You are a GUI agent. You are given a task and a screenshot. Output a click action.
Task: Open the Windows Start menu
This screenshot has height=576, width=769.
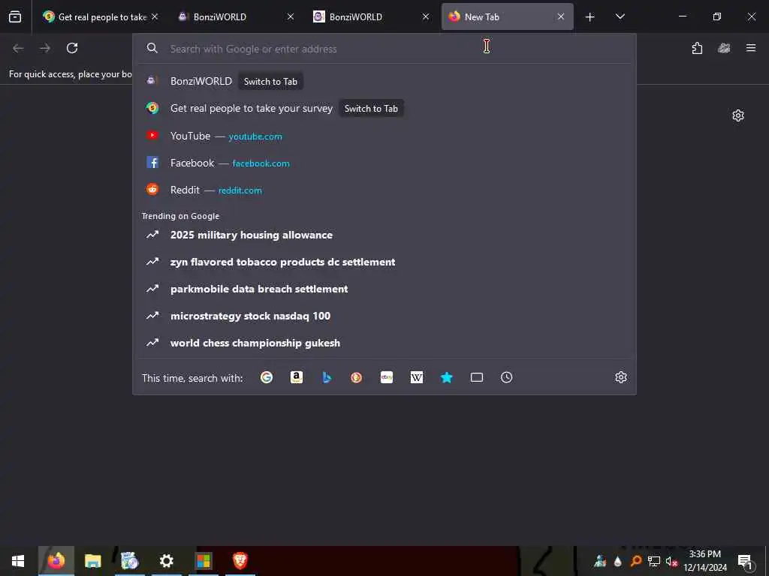pyautogui.click(x=18, y=561)
